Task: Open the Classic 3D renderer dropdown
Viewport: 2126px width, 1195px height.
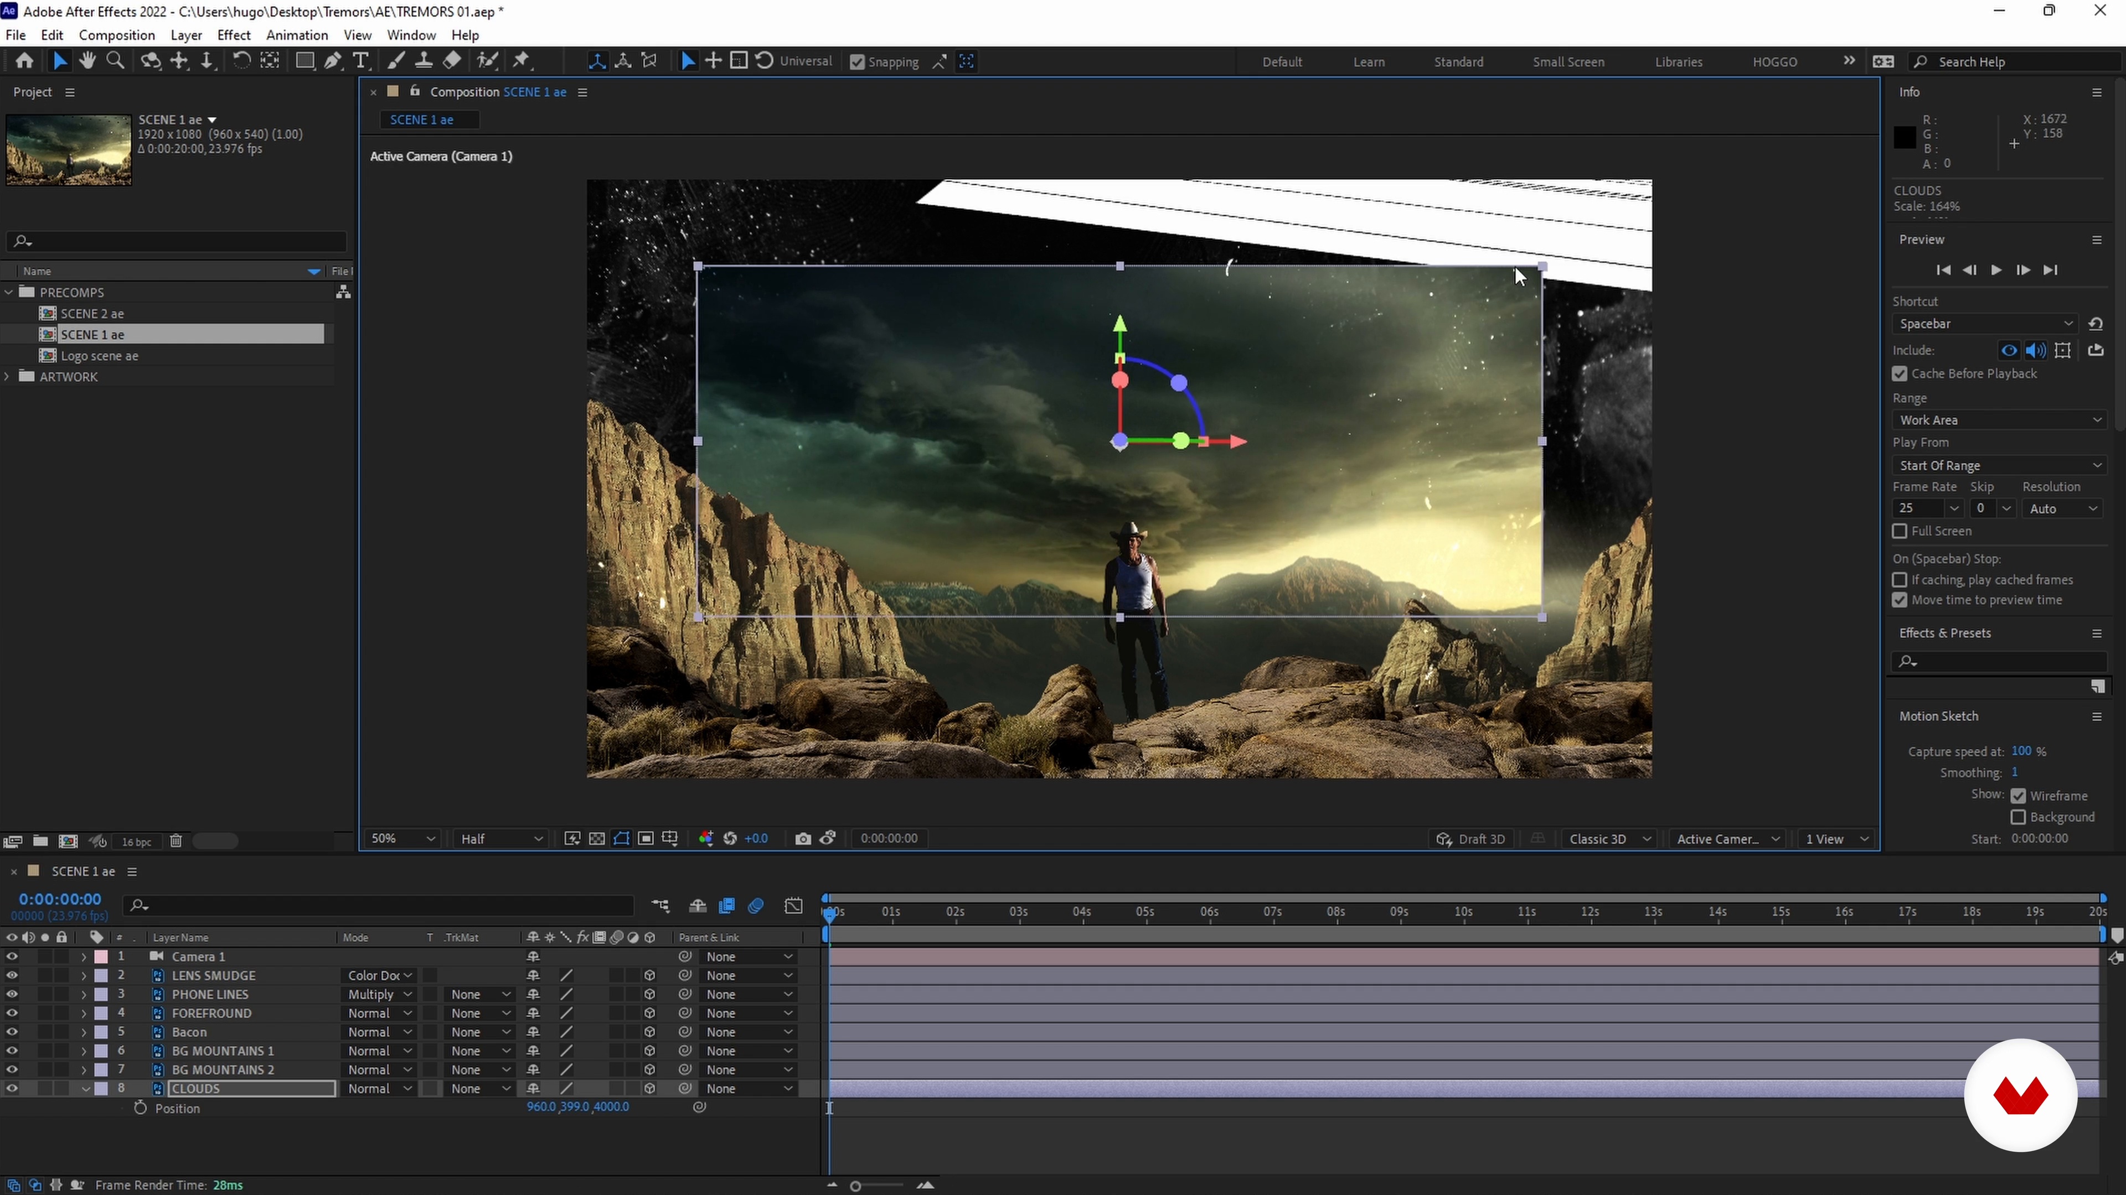Action: click(1609, 839)
